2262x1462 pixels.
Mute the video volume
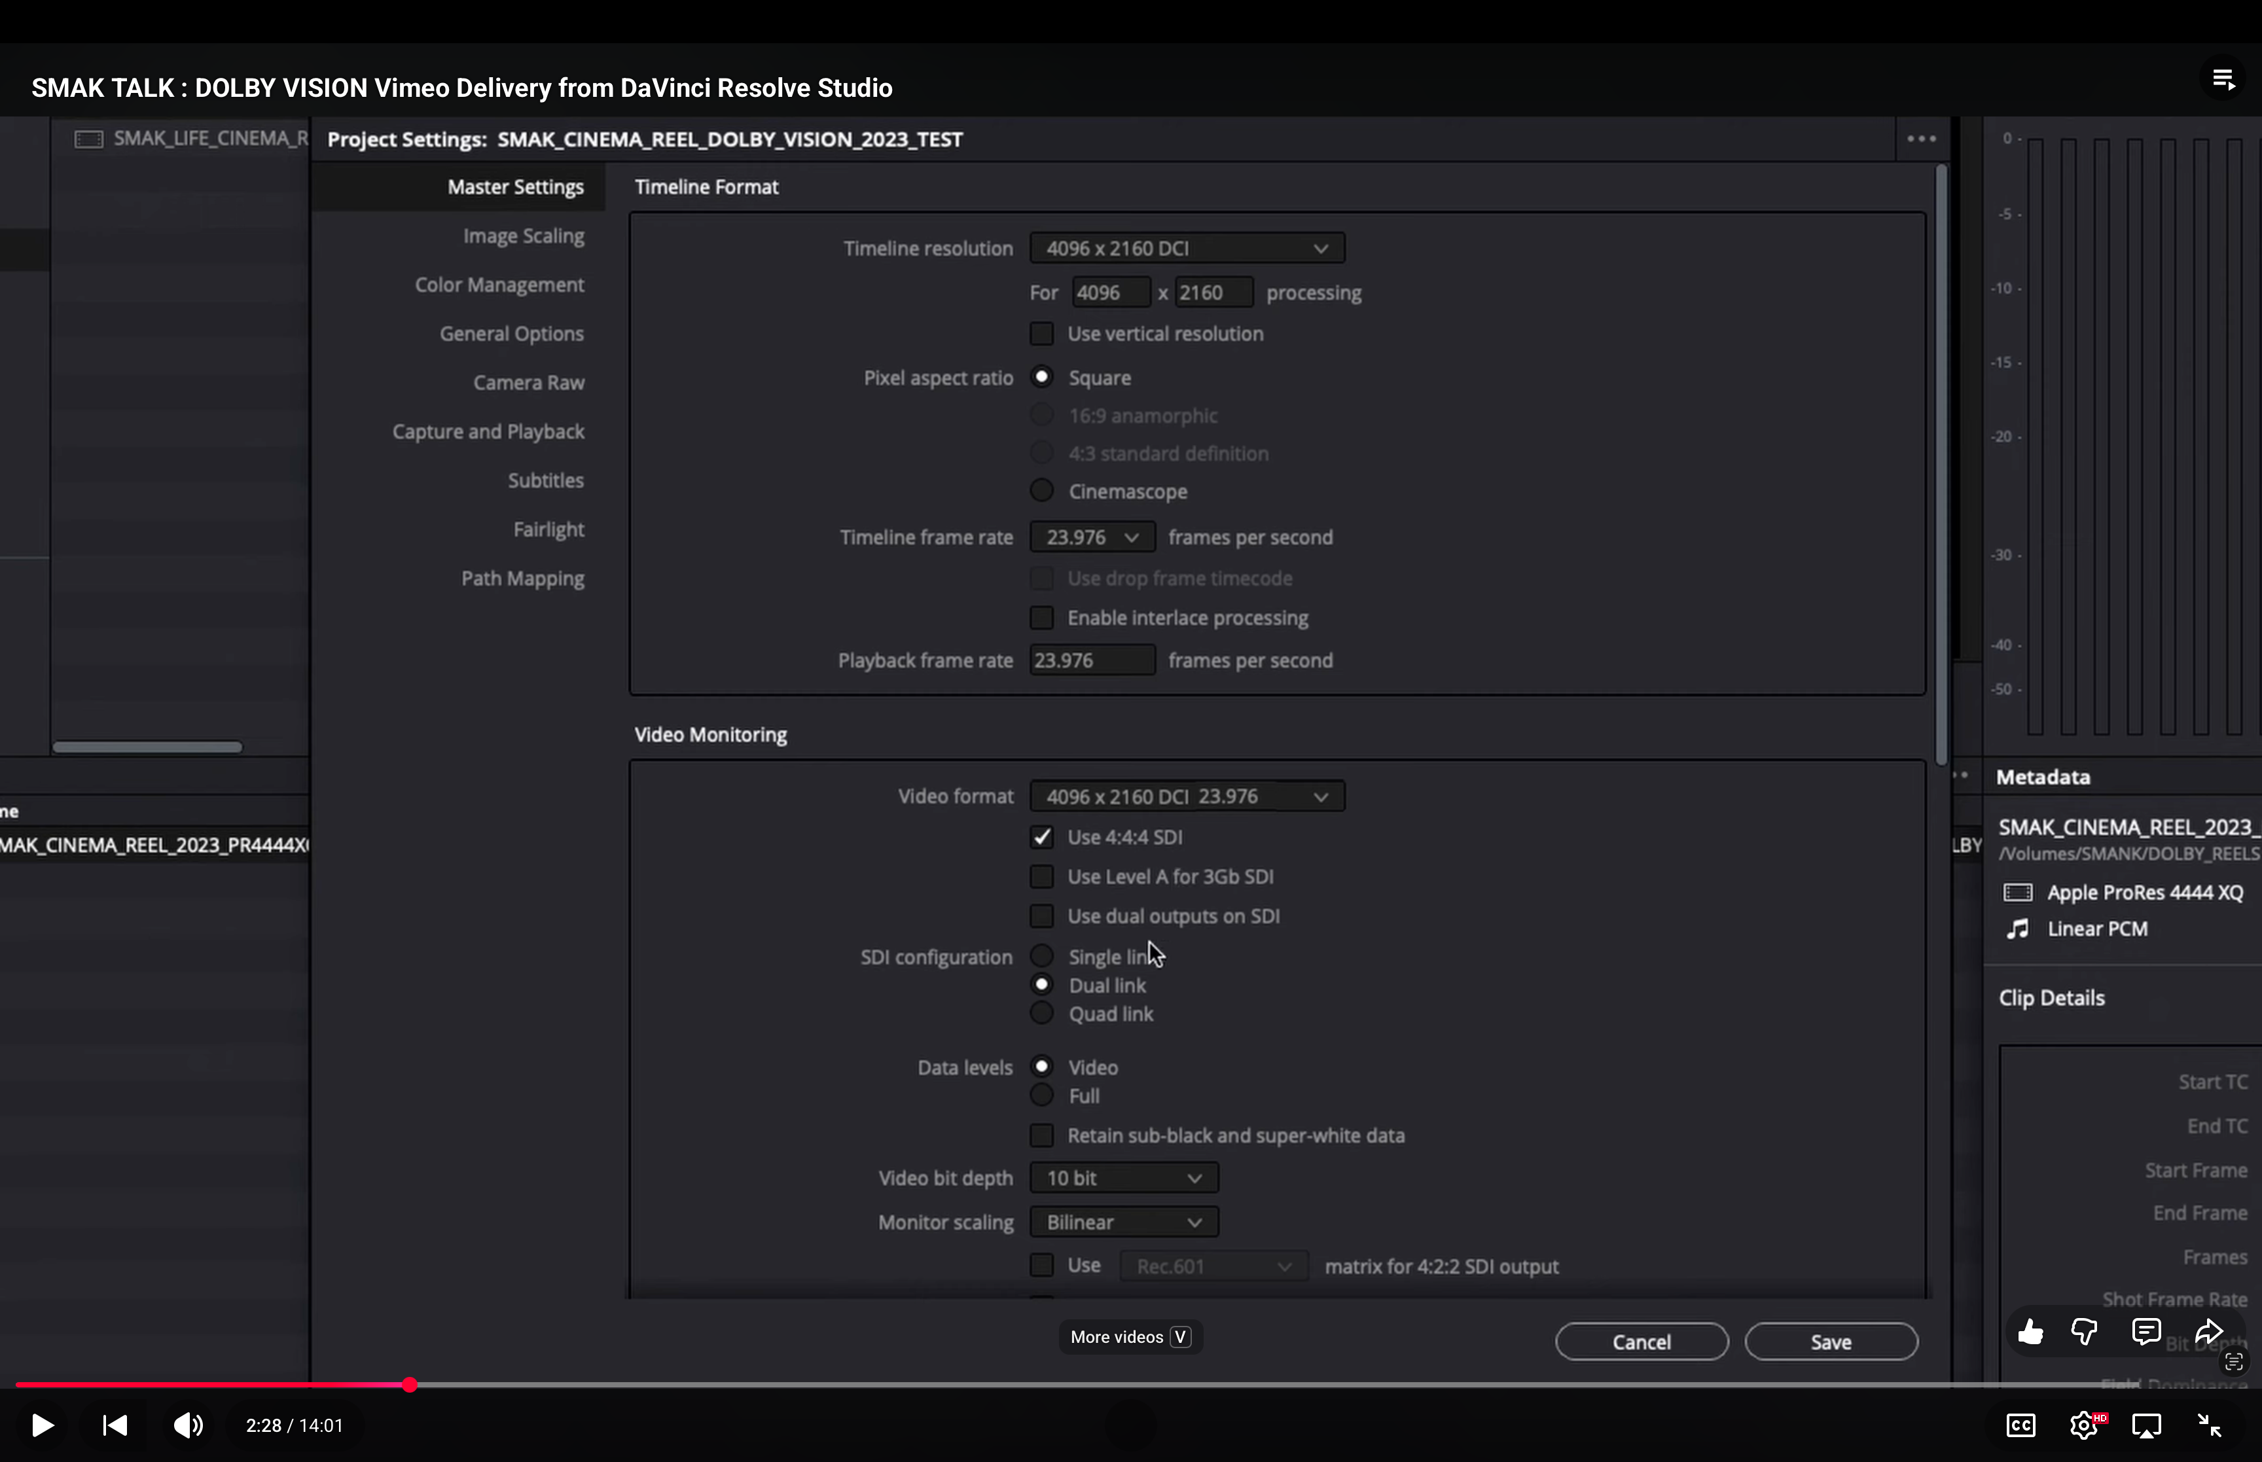[x=188, y=1425]
